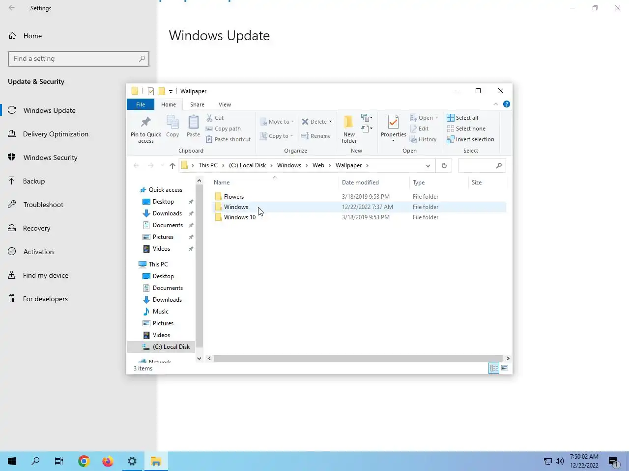Screen dimensions: 629x471
Task: Open the notification center icon
Action: point(614,462)
